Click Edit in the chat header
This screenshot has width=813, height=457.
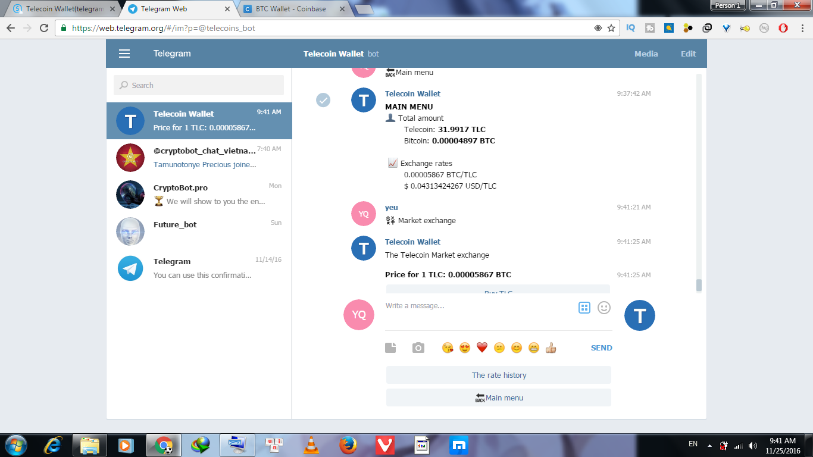[x=688, y=54]
